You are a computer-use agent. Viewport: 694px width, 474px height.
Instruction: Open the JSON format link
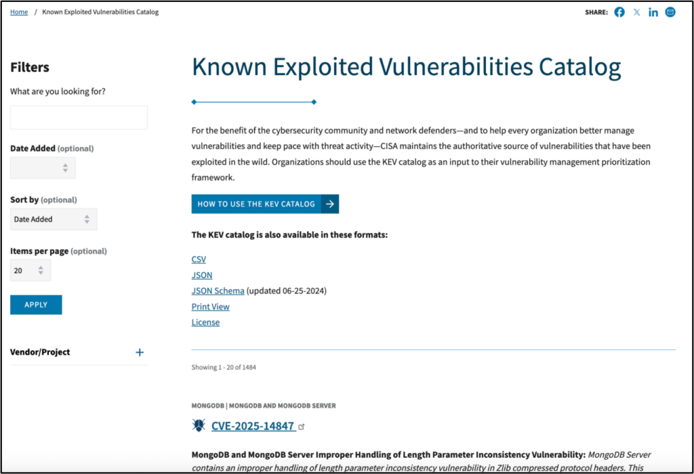(x=202, y=276)
